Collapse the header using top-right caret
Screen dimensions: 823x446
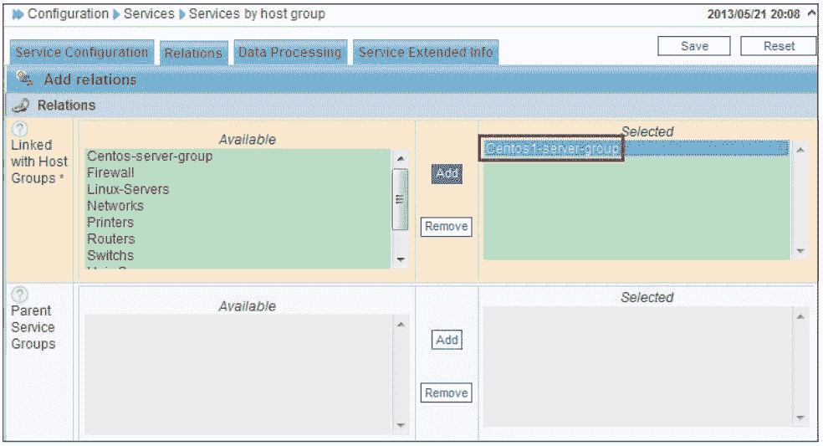point(812,14)
